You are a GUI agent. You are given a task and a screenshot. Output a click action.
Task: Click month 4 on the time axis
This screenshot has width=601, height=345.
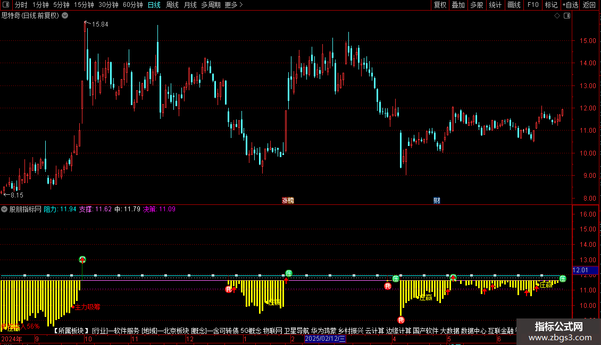[x=394, y=339]
